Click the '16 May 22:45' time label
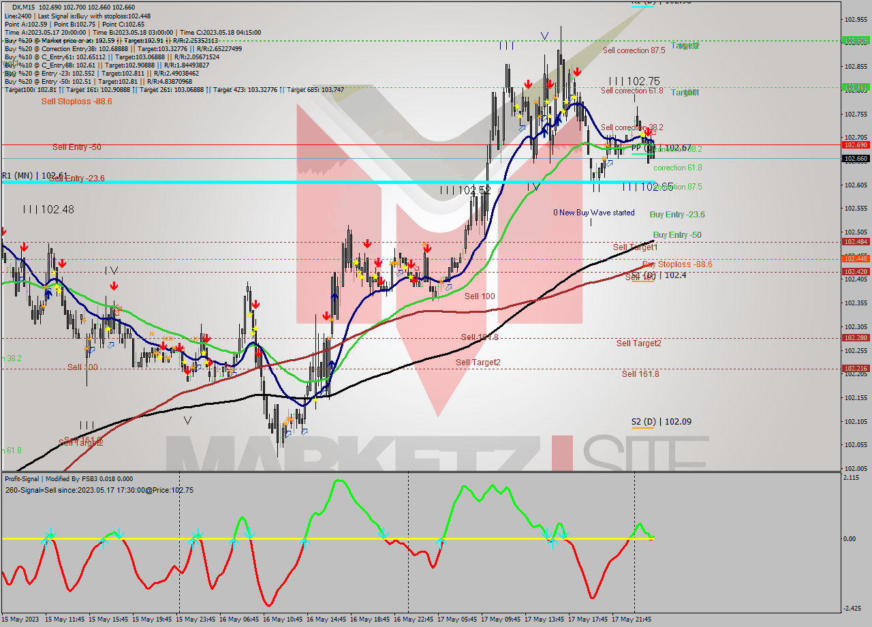The width and height of the screenshot is (872, 627). 414,620
